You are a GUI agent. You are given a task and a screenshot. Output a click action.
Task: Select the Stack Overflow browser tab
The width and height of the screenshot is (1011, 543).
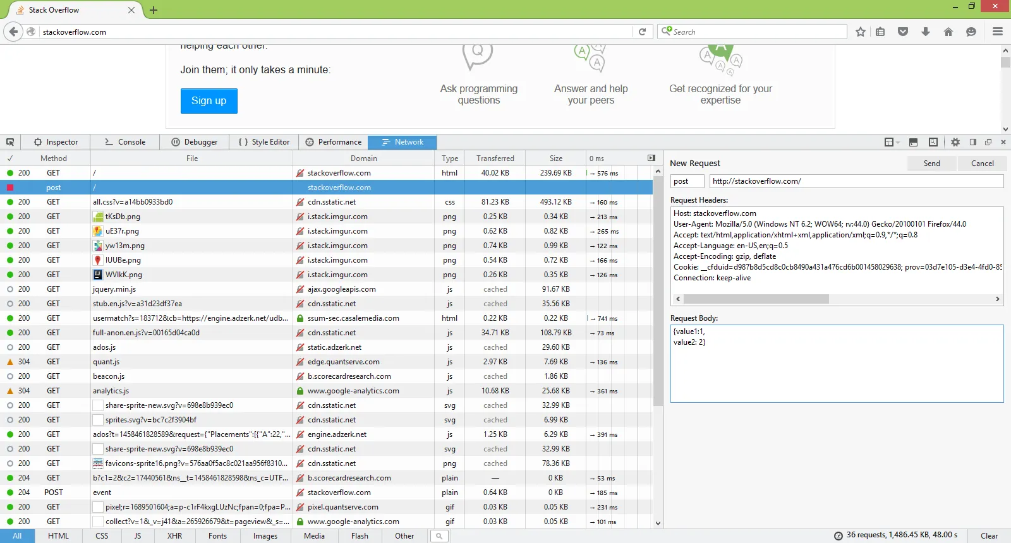tap(75, 10)
